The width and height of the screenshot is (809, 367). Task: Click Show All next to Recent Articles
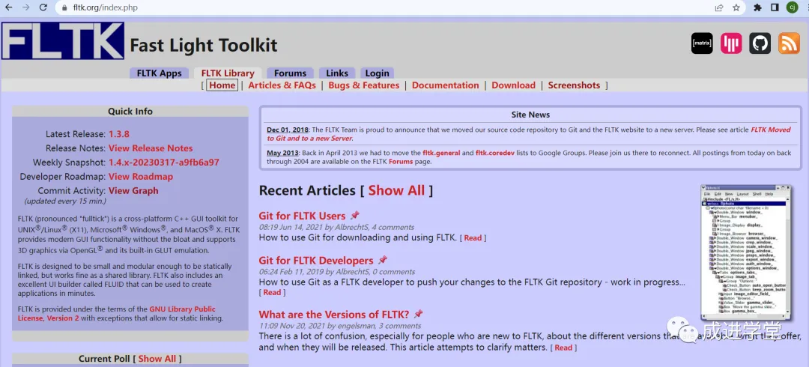coord(396,190)
